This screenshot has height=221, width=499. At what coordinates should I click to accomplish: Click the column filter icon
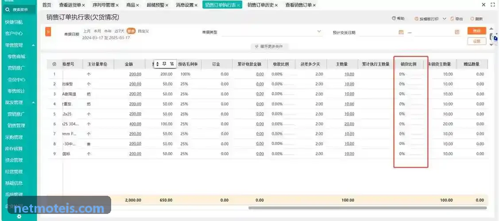(x=172, y=64)
